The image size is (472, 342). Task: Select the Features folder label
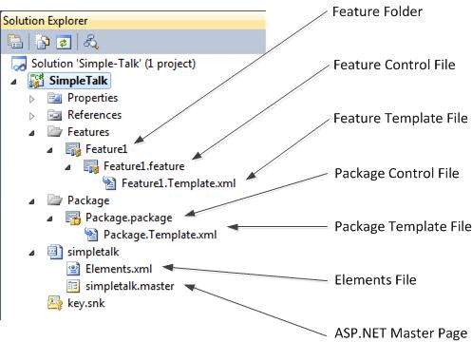(88, 132)
